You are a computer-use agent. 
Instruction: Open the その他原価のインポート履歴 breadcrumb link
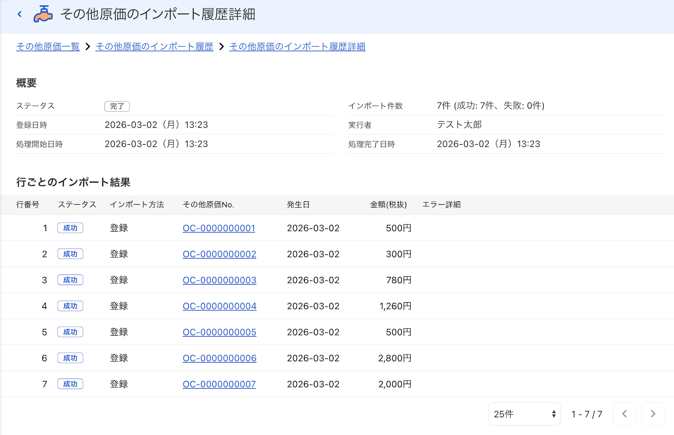(155, 47)
